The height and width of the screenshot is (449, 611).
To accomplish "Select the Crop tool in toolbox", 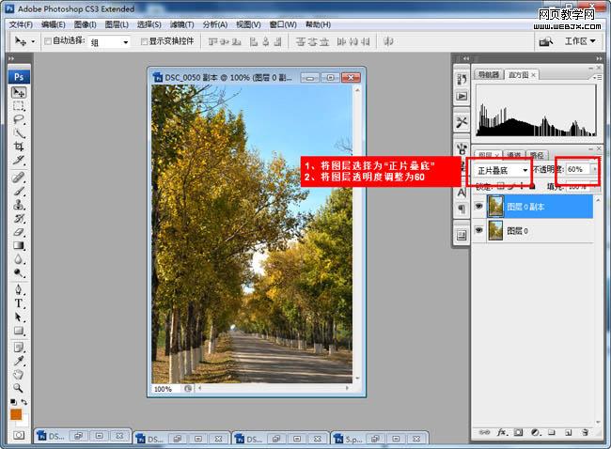I will tap(18, 147).
